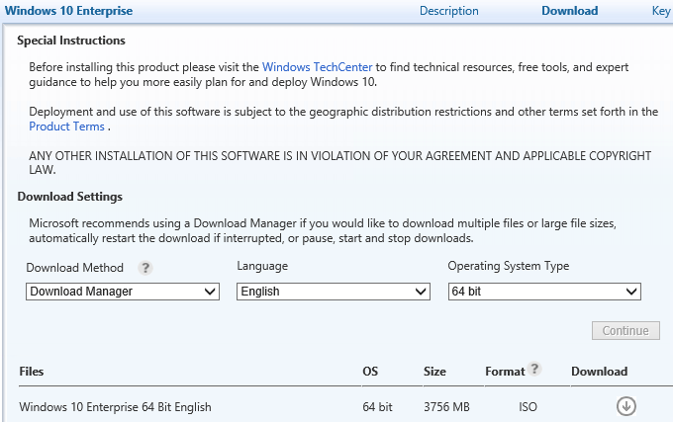Select the Download tab
The height and width of the screenshot is (422, 673).
click(569, 11)
